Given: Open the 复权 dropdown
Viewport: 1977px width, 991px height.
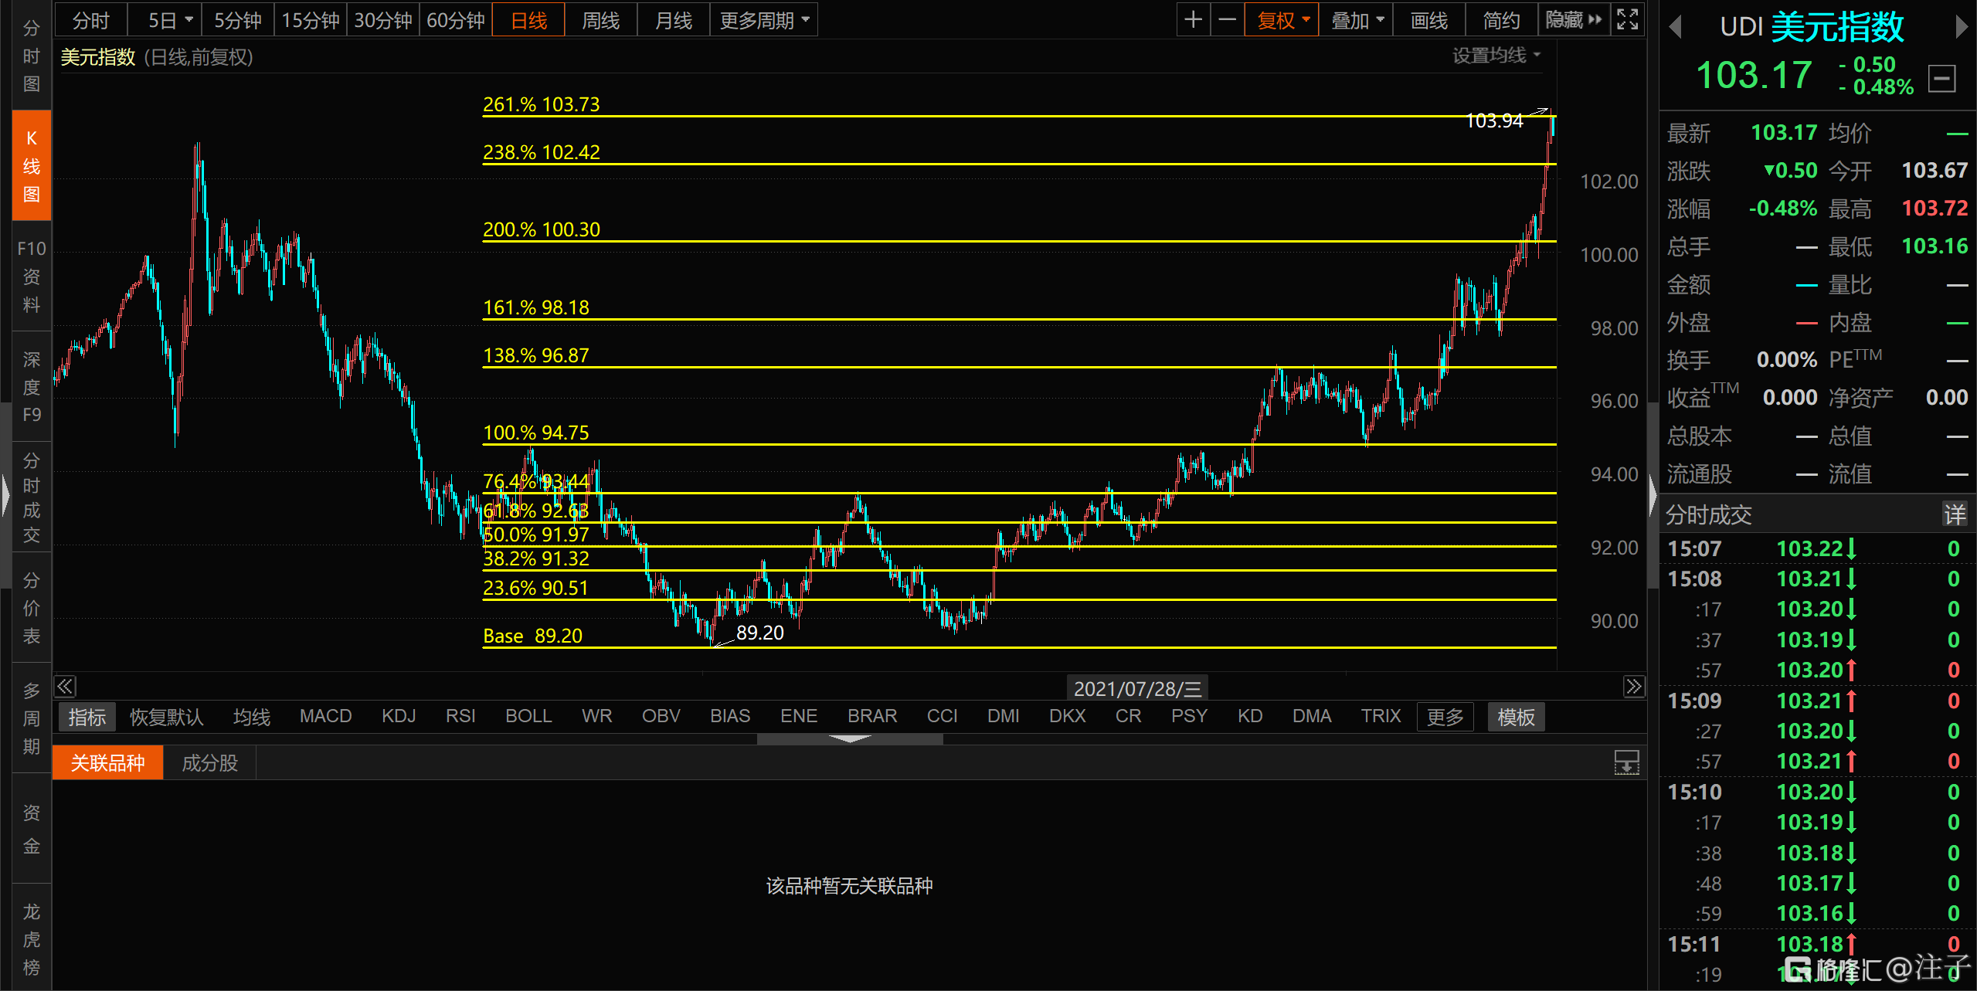Looking at the screenshot, I should [1282, 20].
